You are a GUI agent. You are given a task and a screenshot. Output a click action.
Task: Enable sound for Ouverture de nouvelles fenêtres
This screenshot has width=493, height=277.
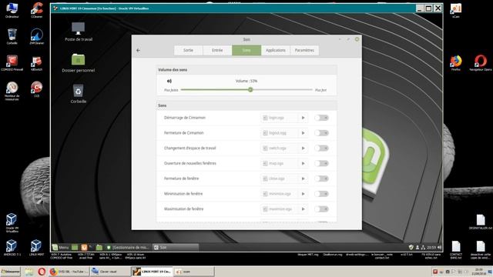point(321,163)
